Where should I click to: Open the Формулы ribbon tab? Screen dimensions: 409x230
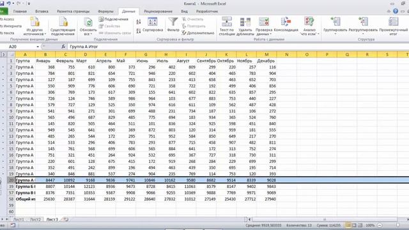tap(105, 11)
